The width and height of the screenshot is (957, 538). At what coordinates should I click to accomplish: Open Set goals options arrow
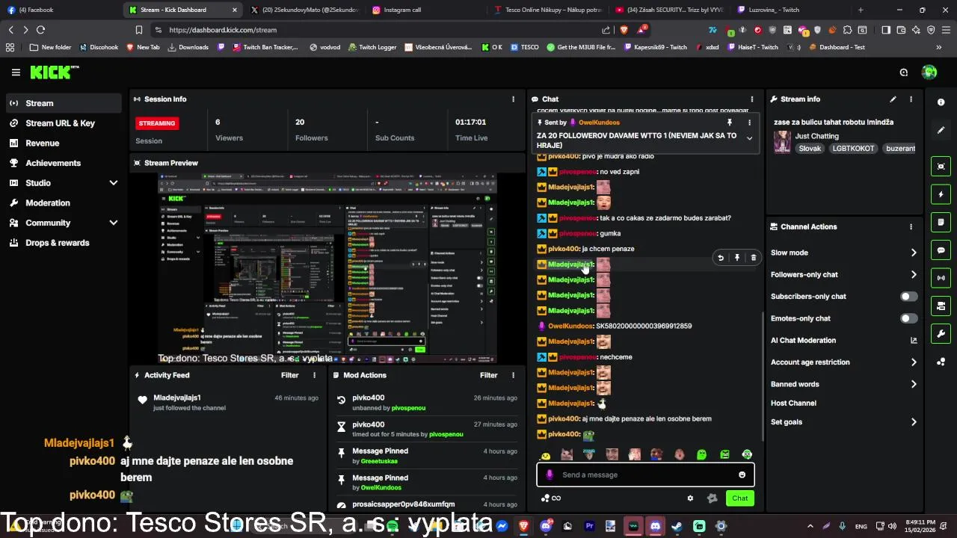(x=913, y=422)
